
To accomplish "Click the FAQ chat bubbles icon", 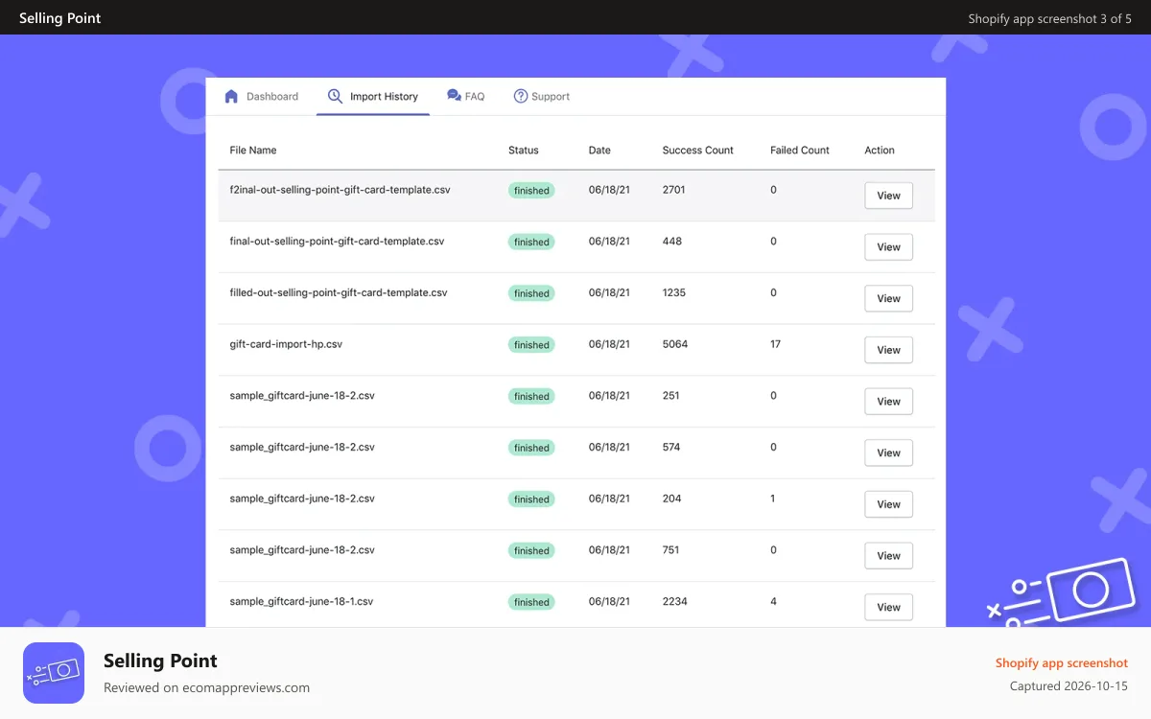I will (x=454, y=96).
